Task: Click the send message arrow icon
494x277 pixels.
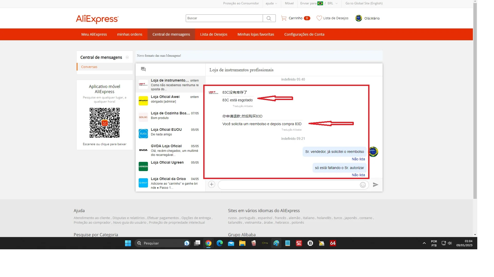Action: pyautogui.click(x=375, y=185)
